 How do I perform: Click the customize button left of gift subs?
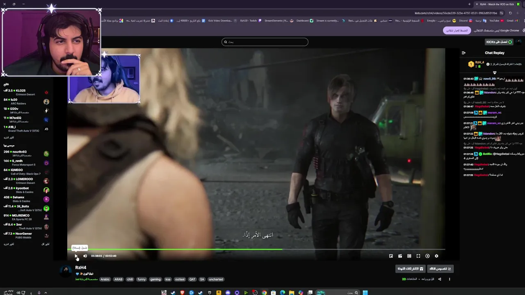tap(440, 269)
